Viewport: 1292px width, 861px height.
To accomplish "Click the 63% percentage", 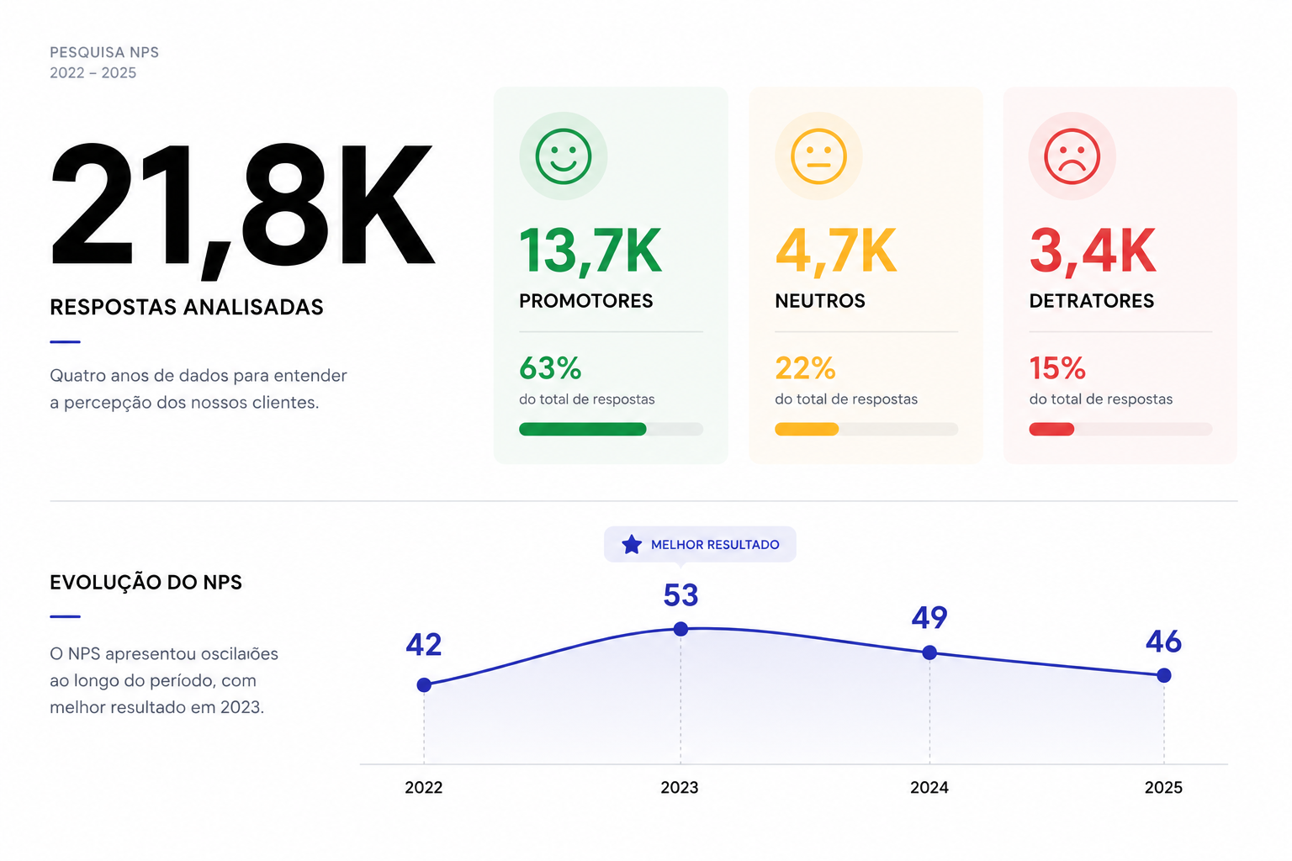I will [550, 368].
